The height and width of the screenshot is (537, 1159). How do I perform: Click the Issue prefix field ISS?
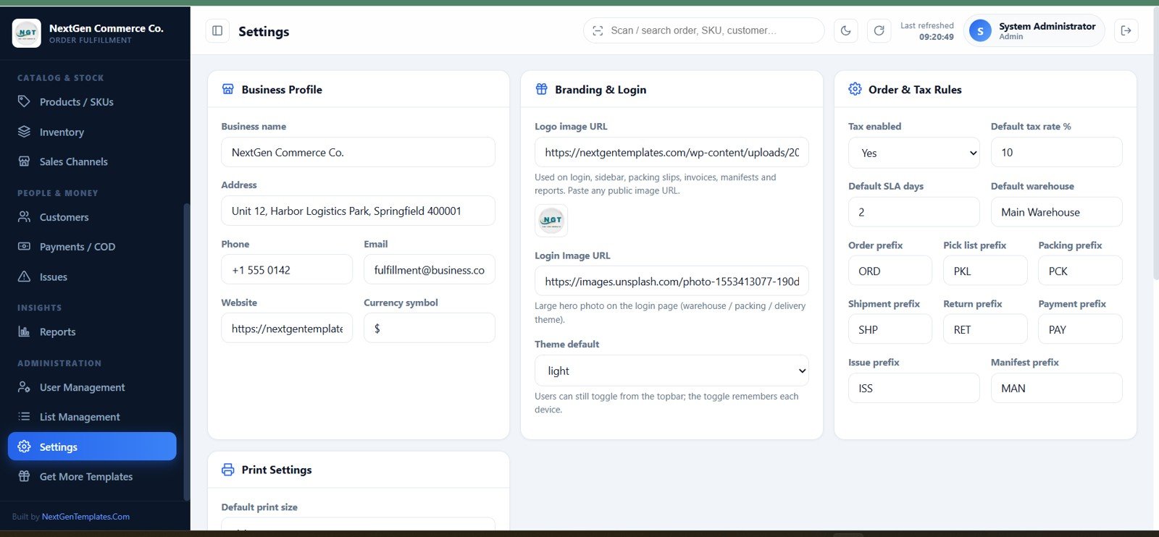pyautogui.click(x=914, y=388)
